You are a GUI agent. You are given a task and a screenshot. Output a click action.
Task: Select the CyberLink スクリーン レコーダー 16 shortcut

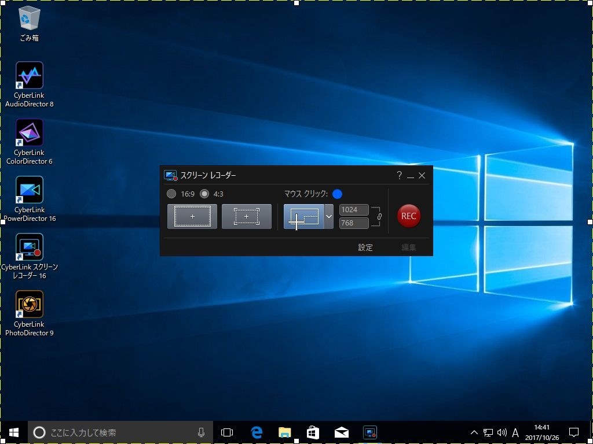click(x=30, y=256)
